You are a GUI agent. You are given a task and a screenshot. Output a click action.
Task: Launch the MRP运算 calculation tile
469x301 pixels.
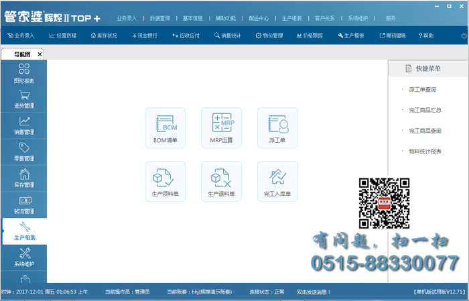pos(221,128)
